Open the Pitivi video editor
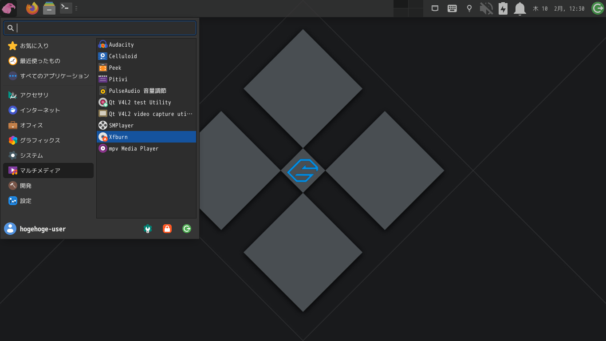The width and height of the screenshot is (606, 341). click(x=146, y=79)
